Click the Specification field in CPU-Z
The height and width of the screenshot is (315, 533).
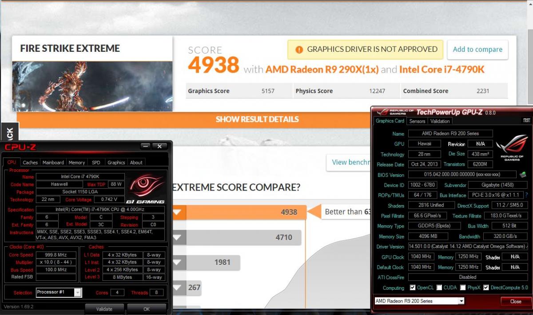point(100,209)
